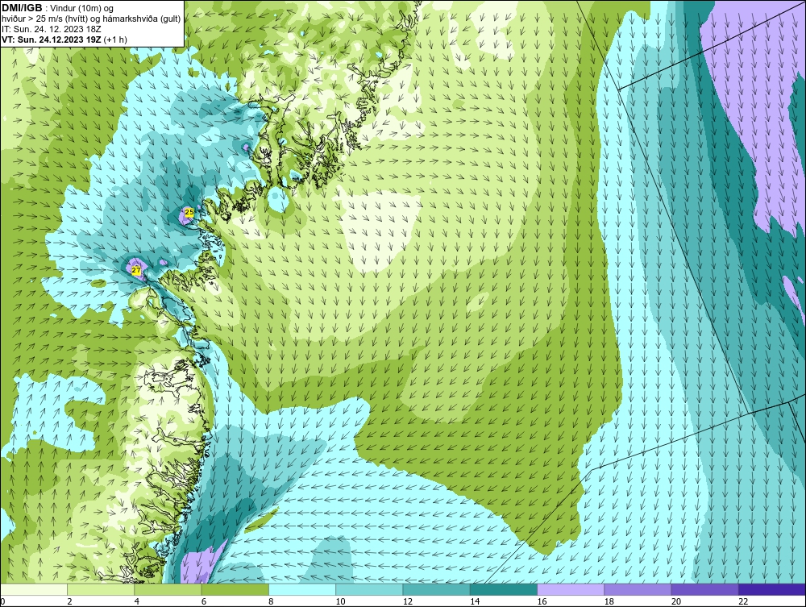Select the 18-20 m/s purple swatch
The height and width of the screenshot is (607, 806).
click(638, 589)
